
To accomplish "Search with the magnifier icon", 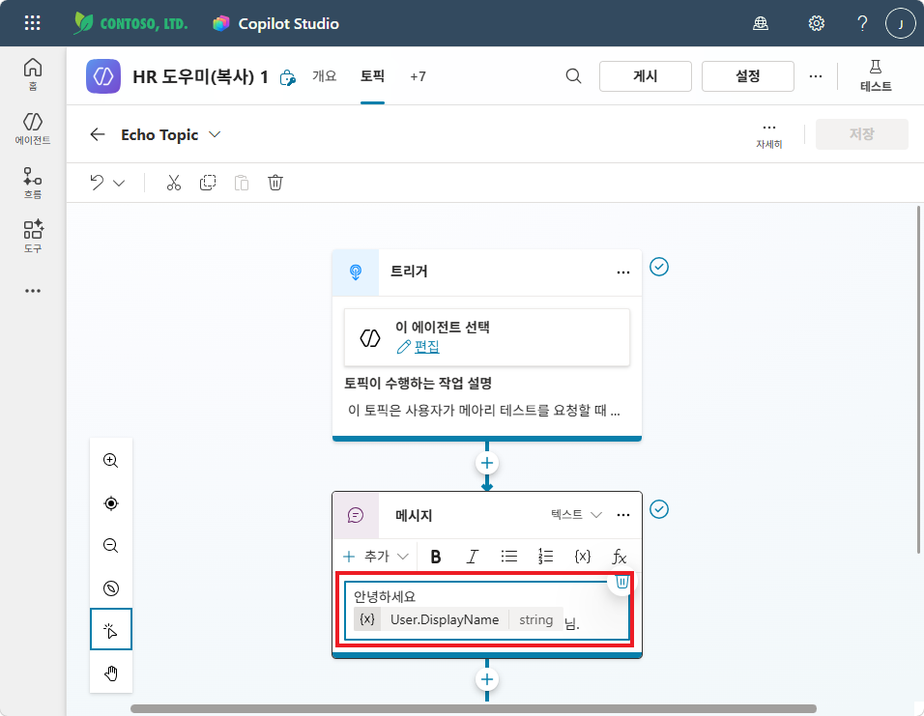I will (x=573, y=76).
